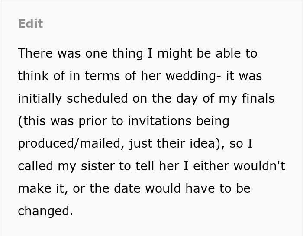303x236 pixels.
Task: Click the word "either" in the text
Action: pos(211,166)
